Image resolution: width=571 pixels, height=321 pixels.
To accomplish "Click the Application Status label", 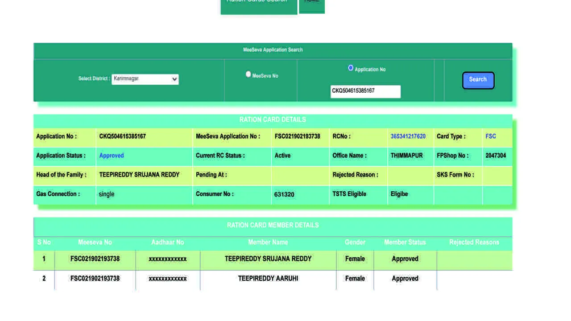I will (61, 156).
